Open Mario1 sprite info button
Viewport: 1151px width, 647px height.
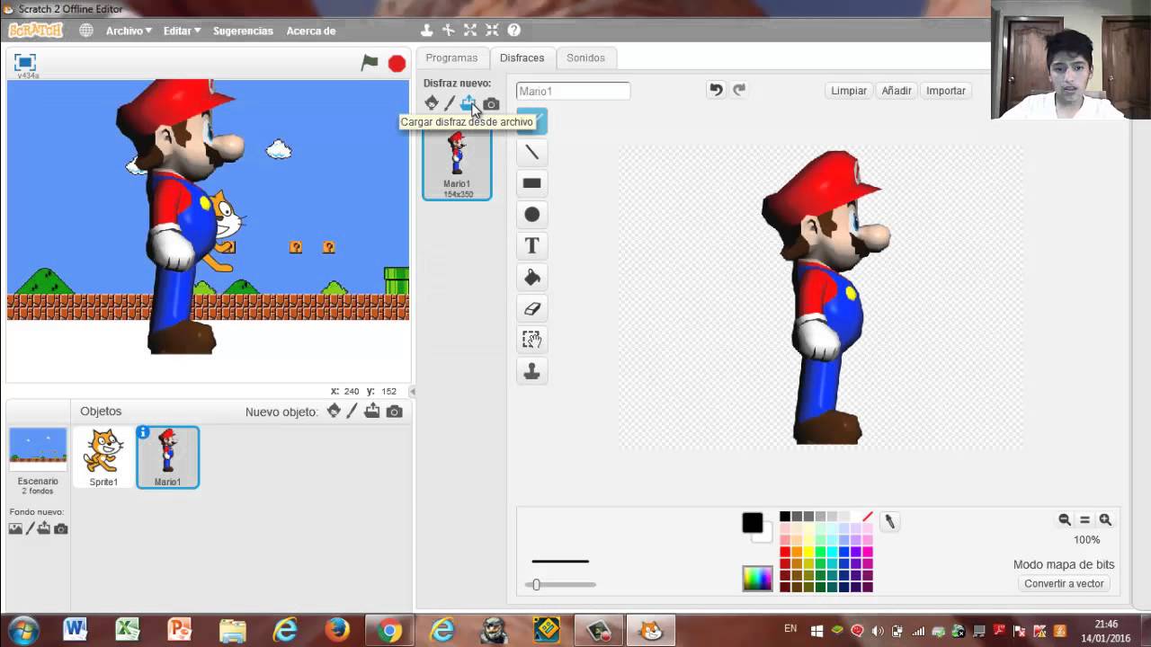(142, 433)
